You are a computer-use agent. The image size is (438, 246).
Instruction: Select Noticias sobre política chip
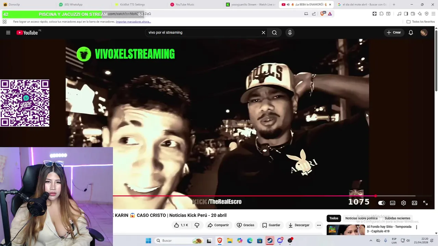[x=361, y=218]
